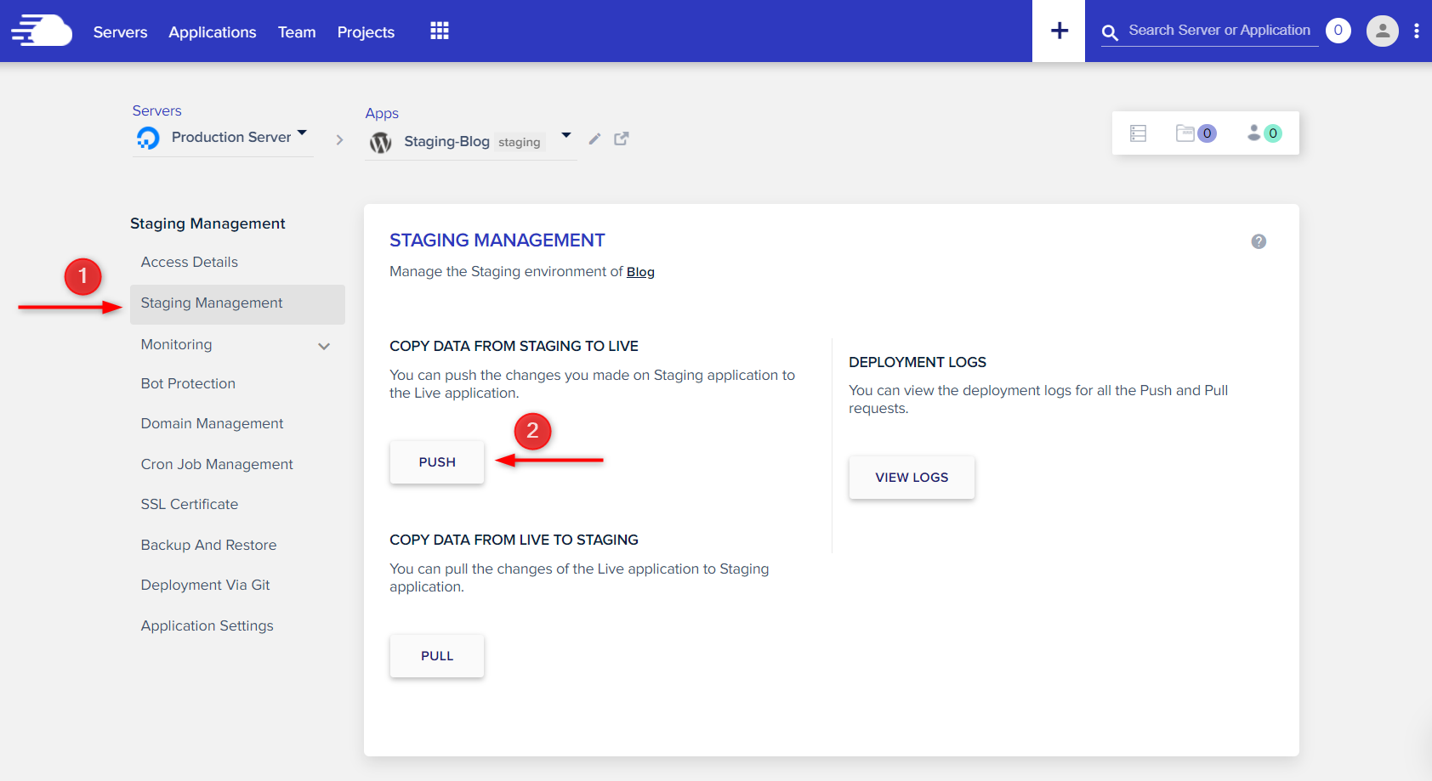Open the Team menu
1432x781 pixels.
tap(297, 32)
